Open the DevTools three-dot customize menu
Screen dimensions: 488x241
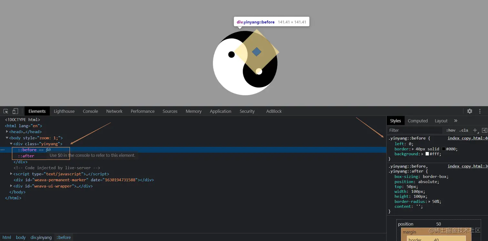[480, 111]
